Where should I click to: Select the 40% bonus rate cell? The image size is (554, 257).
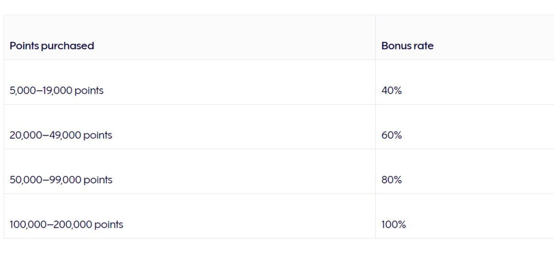coord(465,82)
